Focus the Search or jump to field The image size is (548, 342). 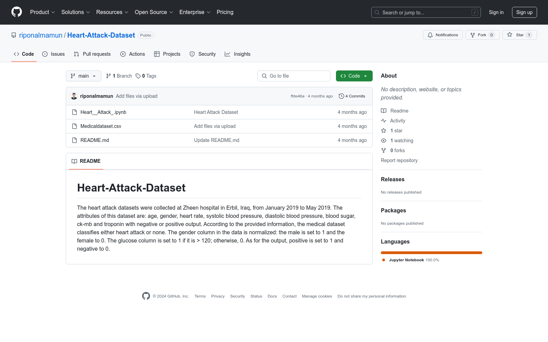click(426, 12)
